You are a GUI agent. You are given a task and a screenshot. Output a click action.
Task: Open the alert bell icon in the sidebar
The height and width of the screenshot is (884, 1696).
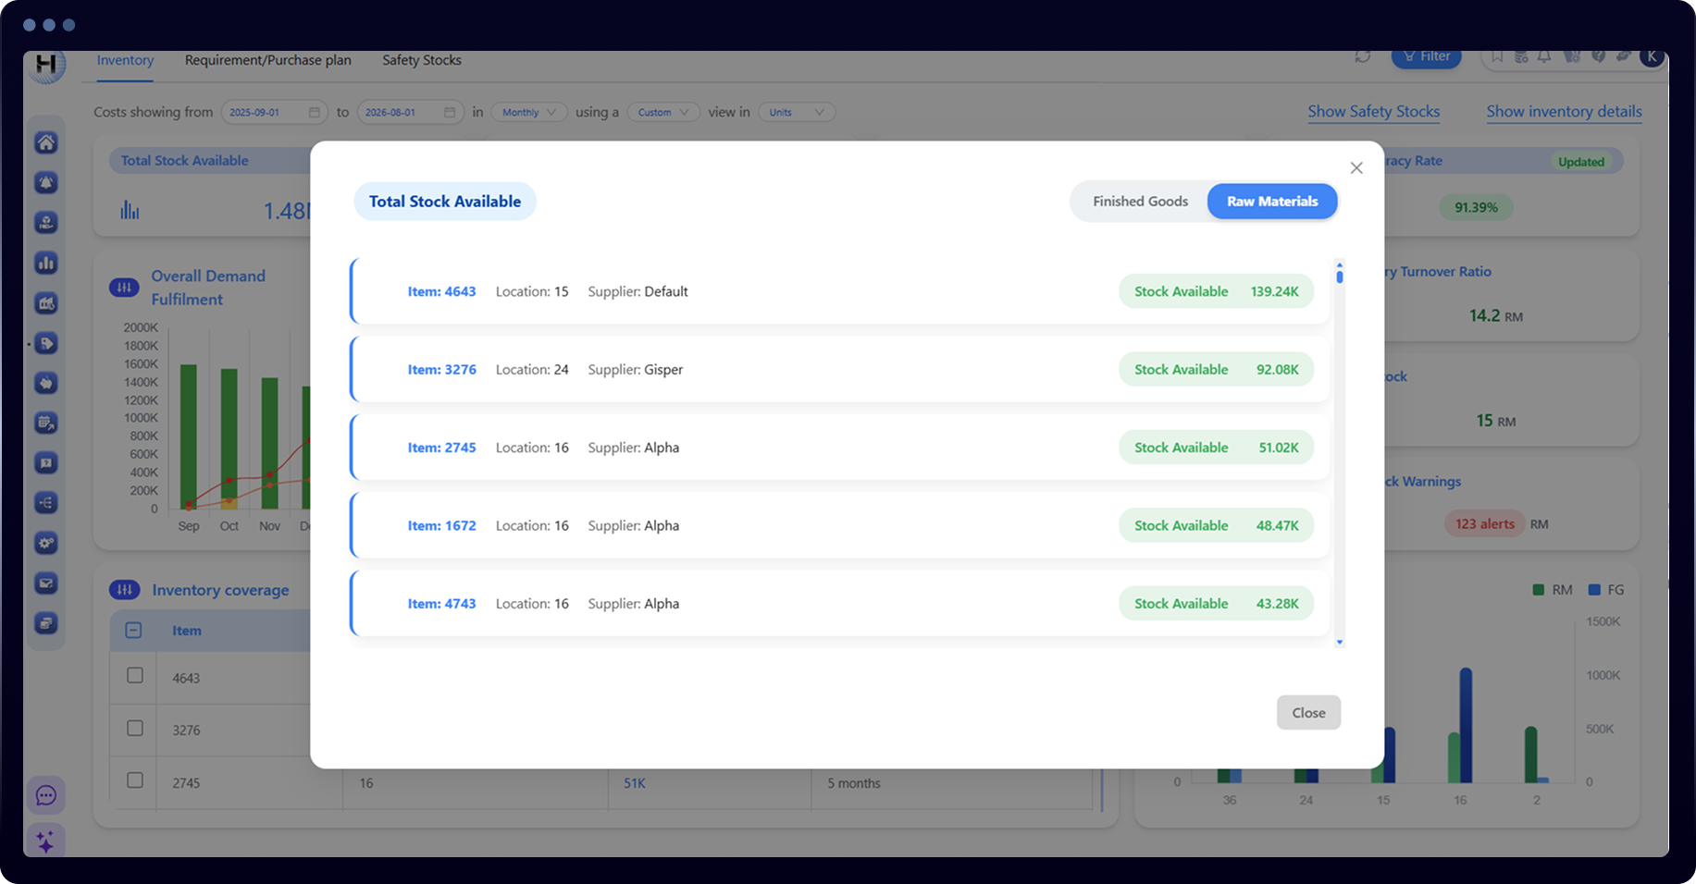[46, 182]
